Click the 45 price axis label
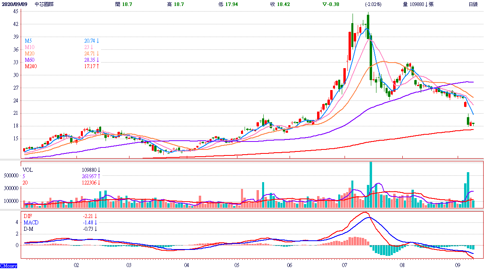Image resolution: width=484 pixels, height=273 pixels. [16, 11]
